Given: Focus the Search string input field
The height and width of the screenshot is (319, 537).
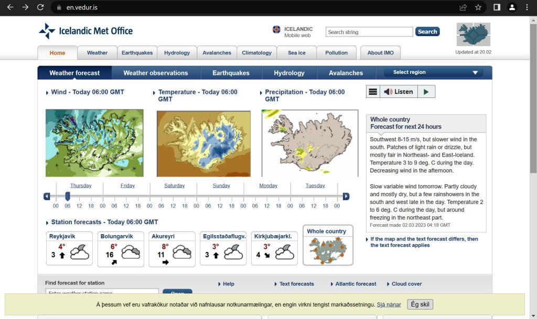Looking at the screenshot, I should (x=369, y=32).
